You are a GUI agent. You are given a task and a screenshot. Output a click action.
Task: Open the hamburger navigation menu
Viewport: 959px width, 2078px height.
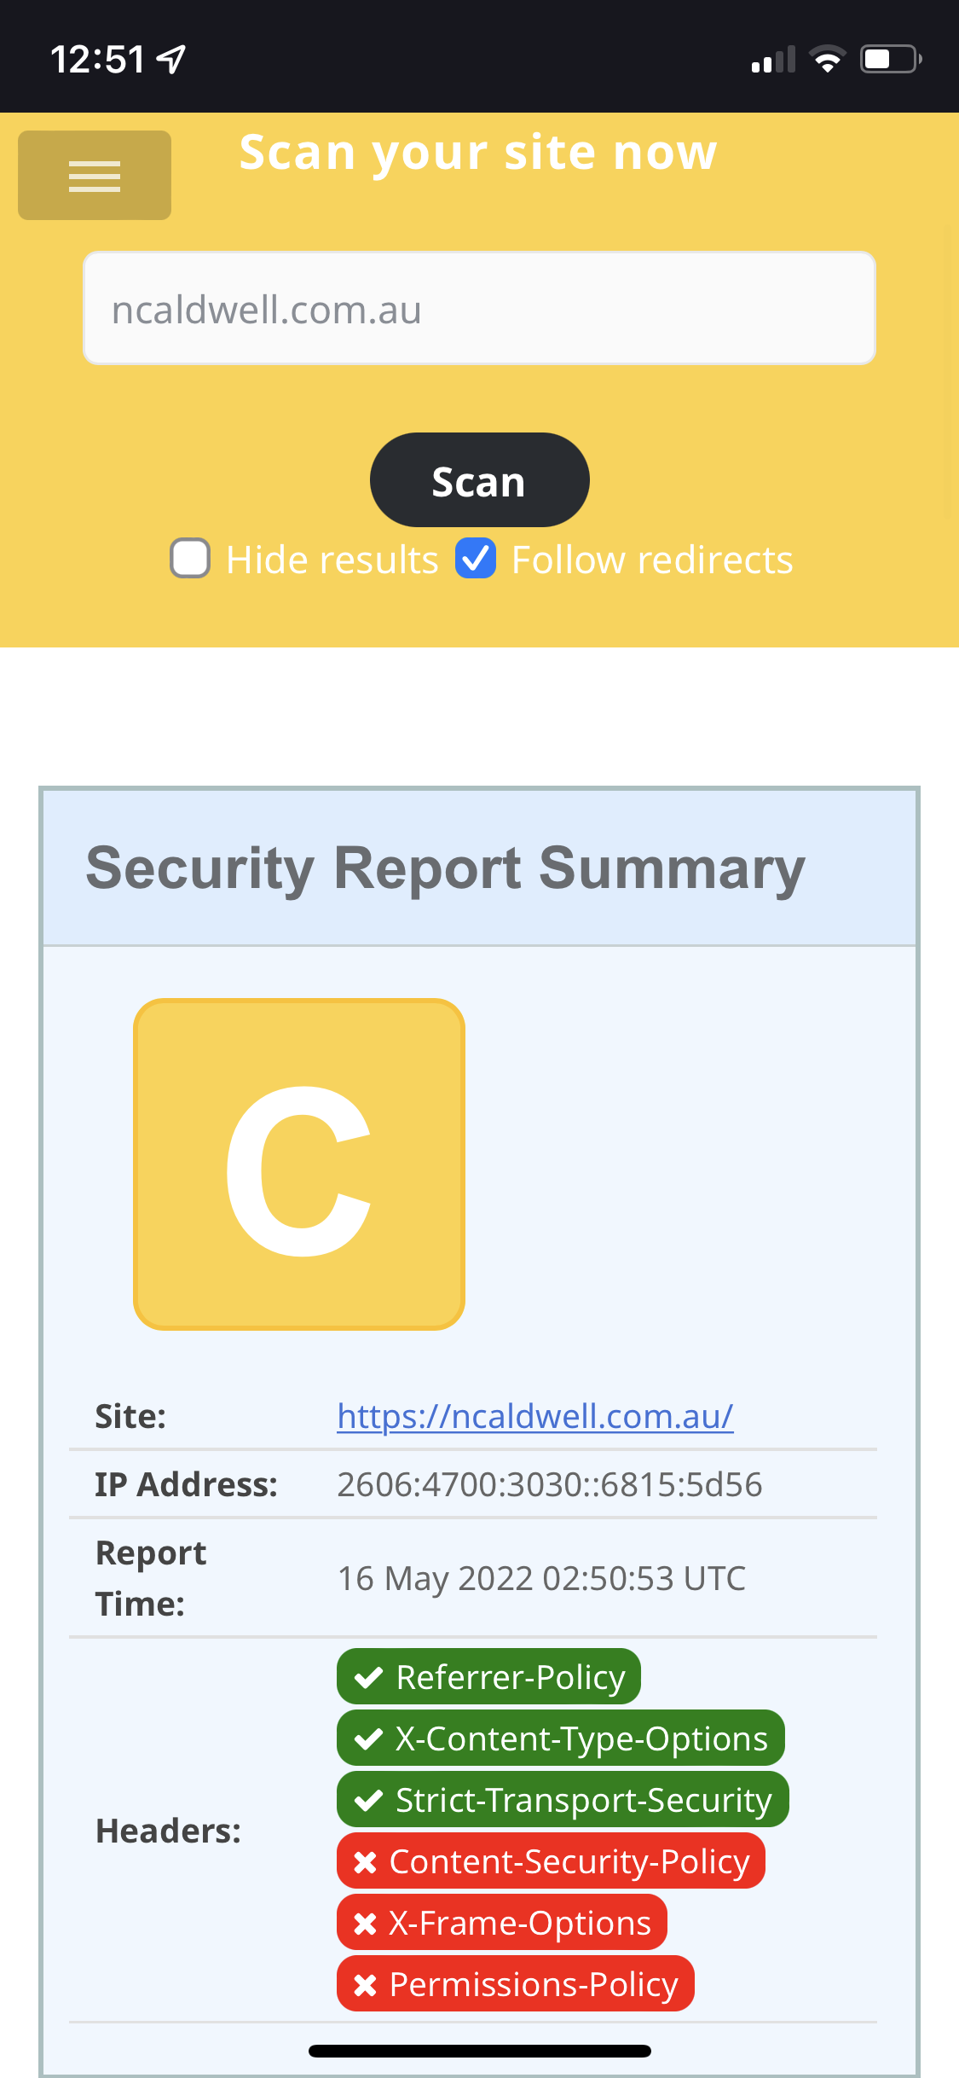pyautogui.click(x=95, y=176)
